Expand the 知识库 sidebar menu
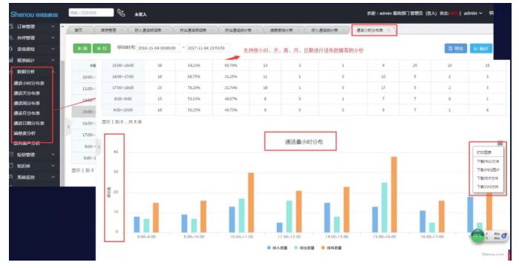This screenshot has width=519, height=268. (x=32, y=166)
